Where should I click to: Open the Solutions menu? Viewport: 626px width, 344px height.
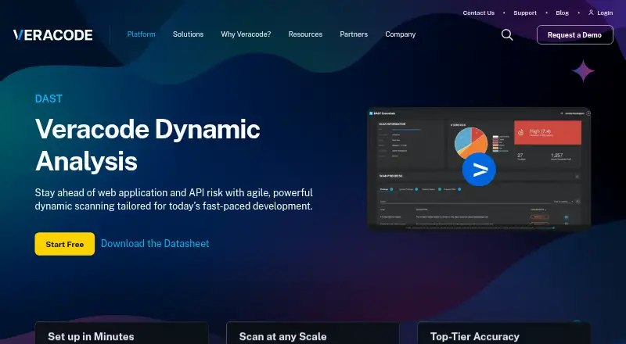click(x=188, y=34)
